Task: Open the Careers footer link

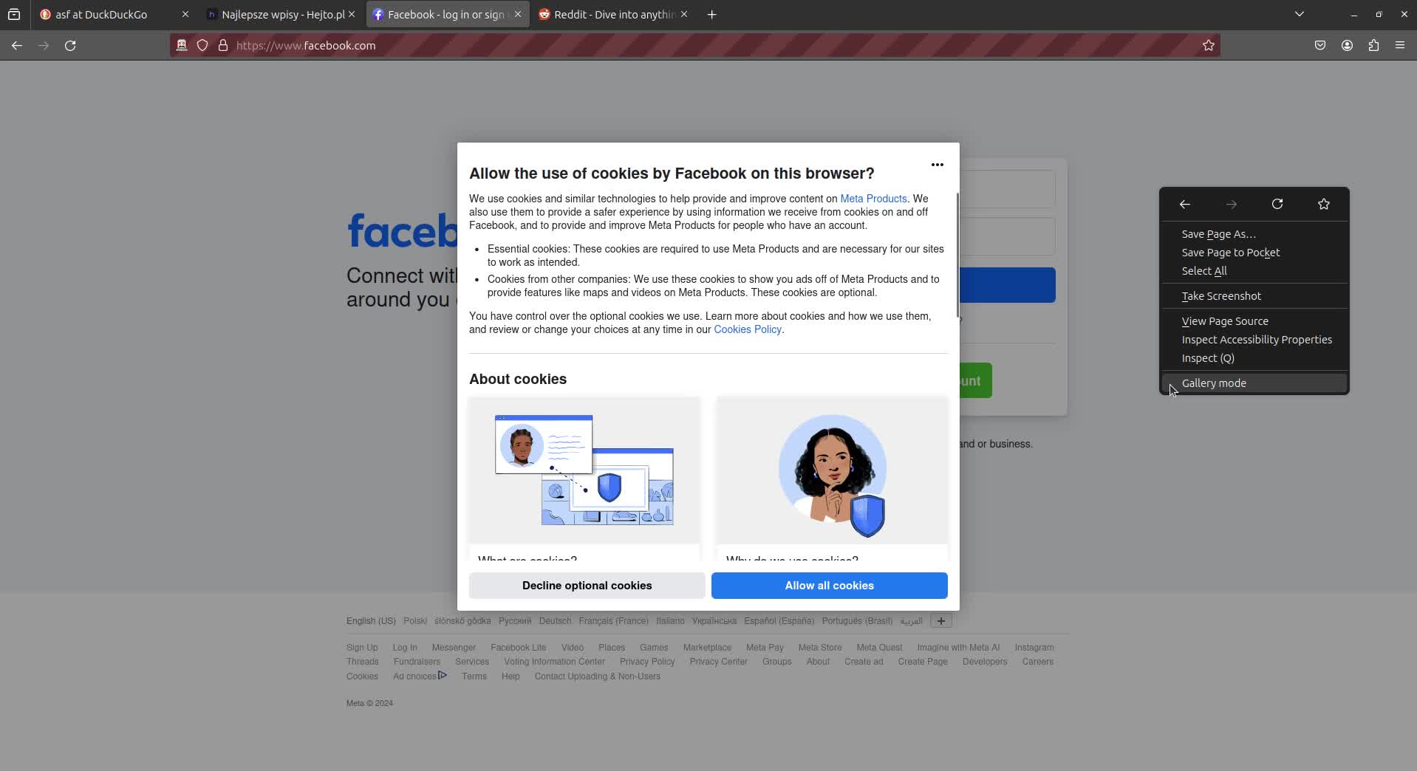Action: tap(1037, 662)
